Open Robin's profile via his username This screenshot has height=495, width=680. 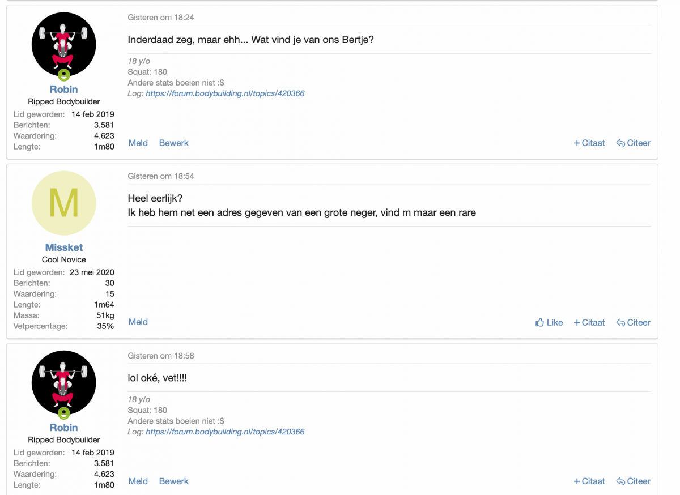click(63, 89)
